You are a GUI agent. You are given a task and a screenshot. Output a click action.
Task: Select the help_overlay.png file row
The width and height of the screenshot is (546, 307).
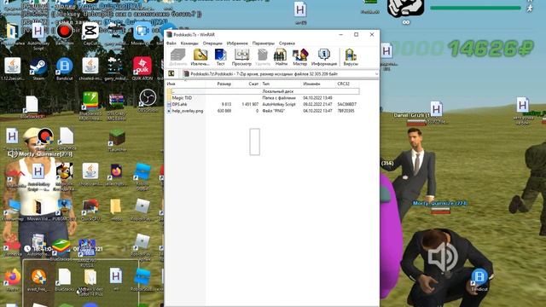[263, 111]
